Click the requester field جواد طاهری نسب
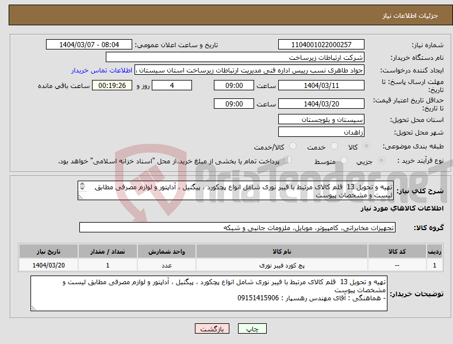Screen dimensions: 453x344 pos(249,70)
